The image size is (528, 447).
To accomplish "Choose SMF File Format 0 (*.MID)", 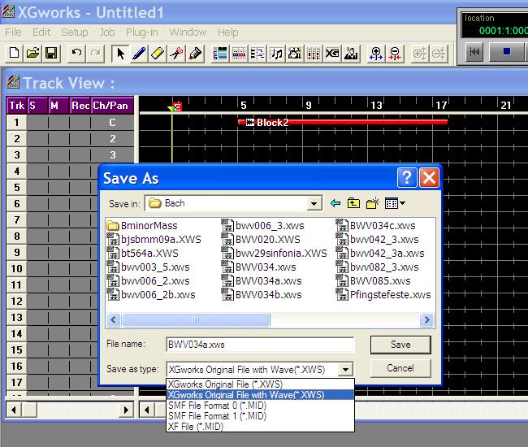I will click(260, 406).
